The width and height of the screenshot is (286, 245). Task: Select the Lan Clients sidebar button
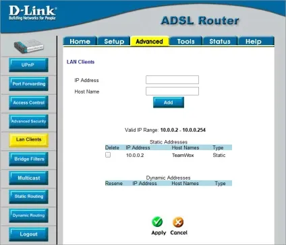click(x=28, y=140)
